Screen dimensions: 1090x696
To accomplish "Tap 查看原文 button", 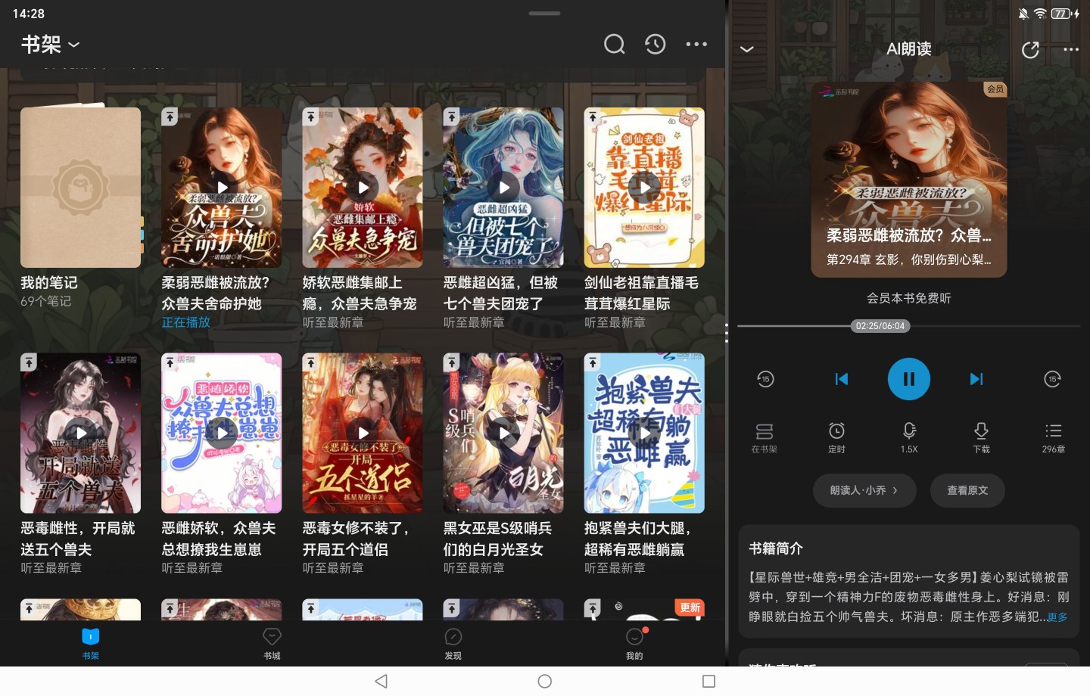I will click(967, 490).
